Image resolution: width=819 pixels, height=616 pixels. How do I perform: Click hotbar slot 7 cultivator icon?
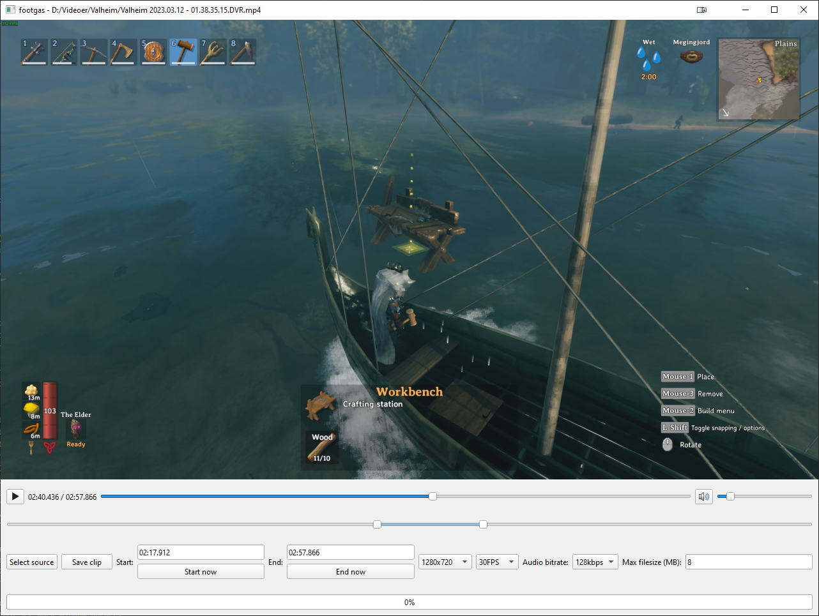[x=213, y=52]
